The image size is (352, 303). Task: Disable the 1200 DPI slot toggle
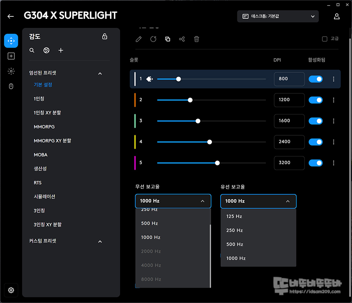tap(315, 100)
